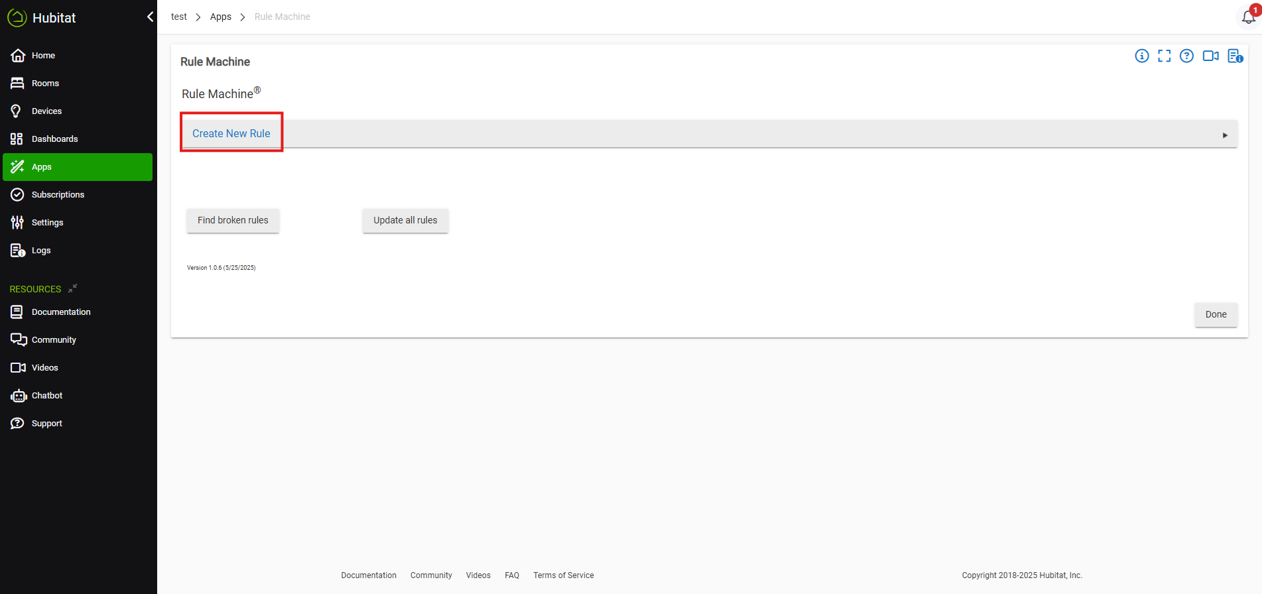Open the Rooms bed icon
1262x594 pixels.
pos(17,83)
